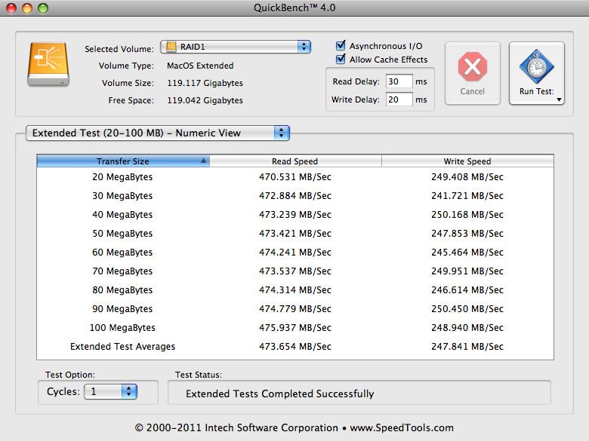The height and width of the screenshot is (441, 589).
Task: Click write speed value 250.168 MB/Sec
Action: (467, 215)
